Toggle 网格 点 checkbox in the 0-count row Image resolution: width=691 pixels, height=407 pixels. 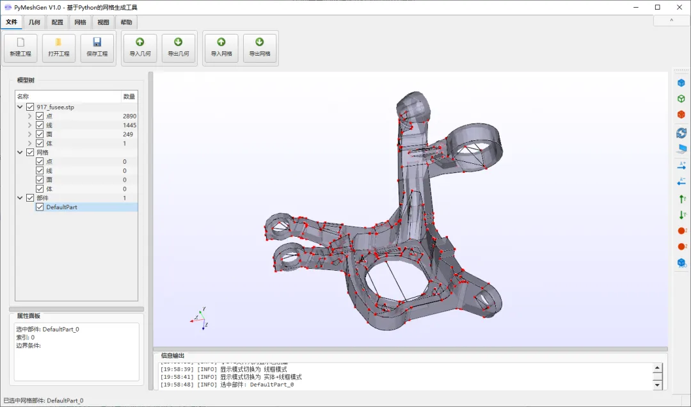click(40, 161)
